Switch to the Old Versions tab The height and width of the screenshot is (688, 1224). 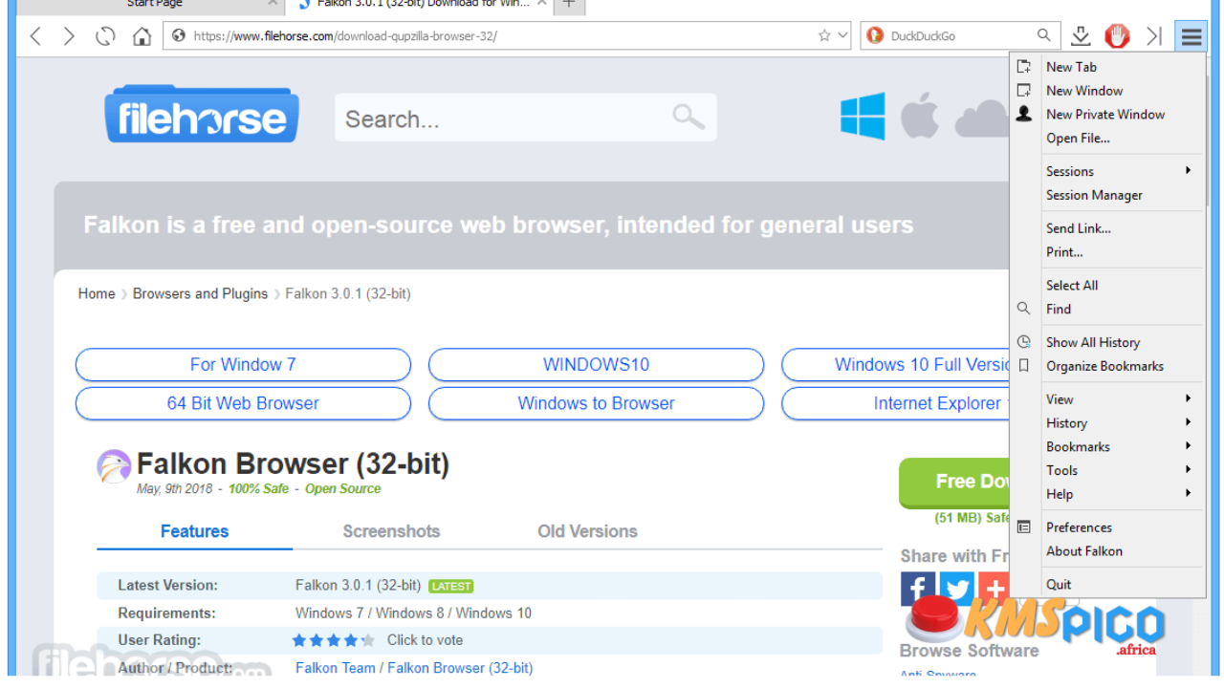(x=587, y=531)
